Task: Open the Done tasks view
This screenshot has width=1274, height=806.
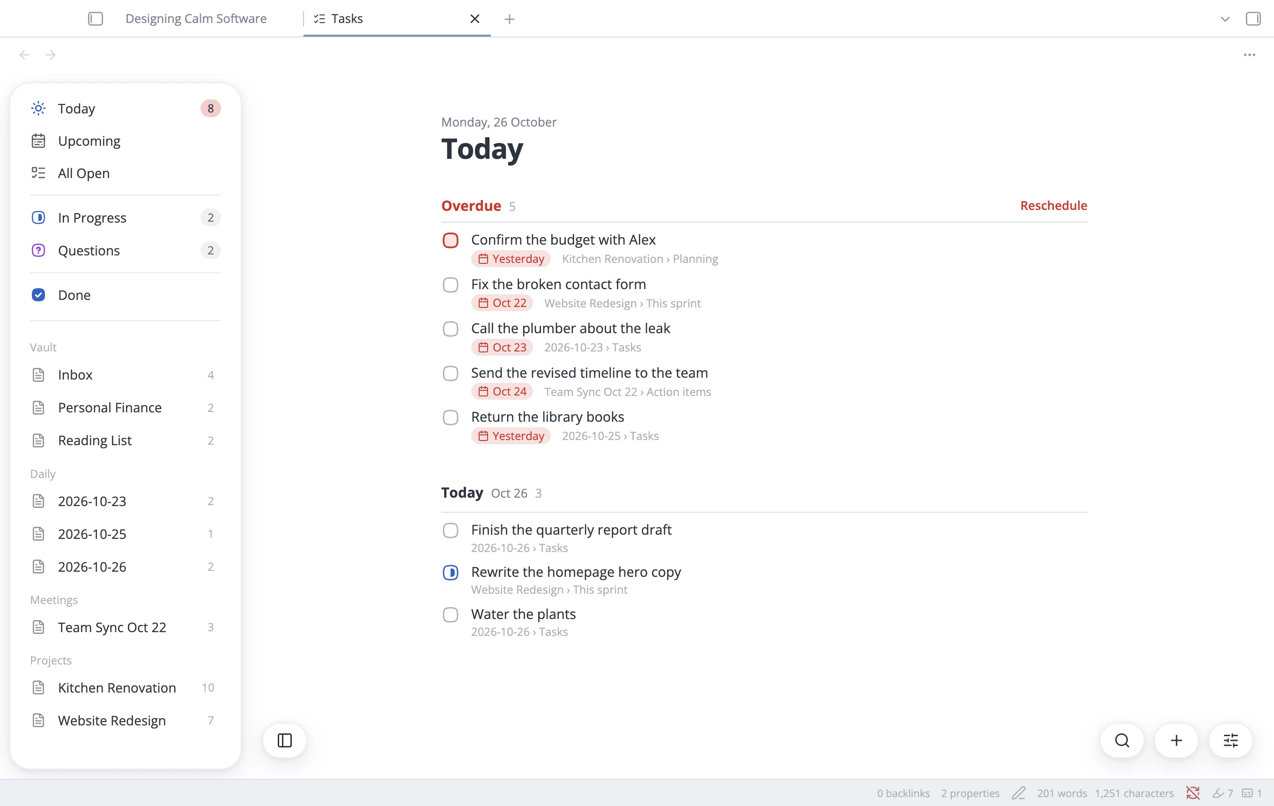Action: pos(126,295)
